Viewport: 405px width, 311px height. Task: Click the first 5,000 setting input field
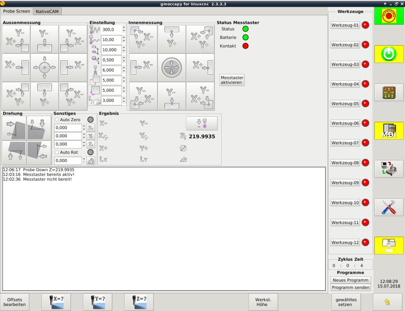[111, 80]
